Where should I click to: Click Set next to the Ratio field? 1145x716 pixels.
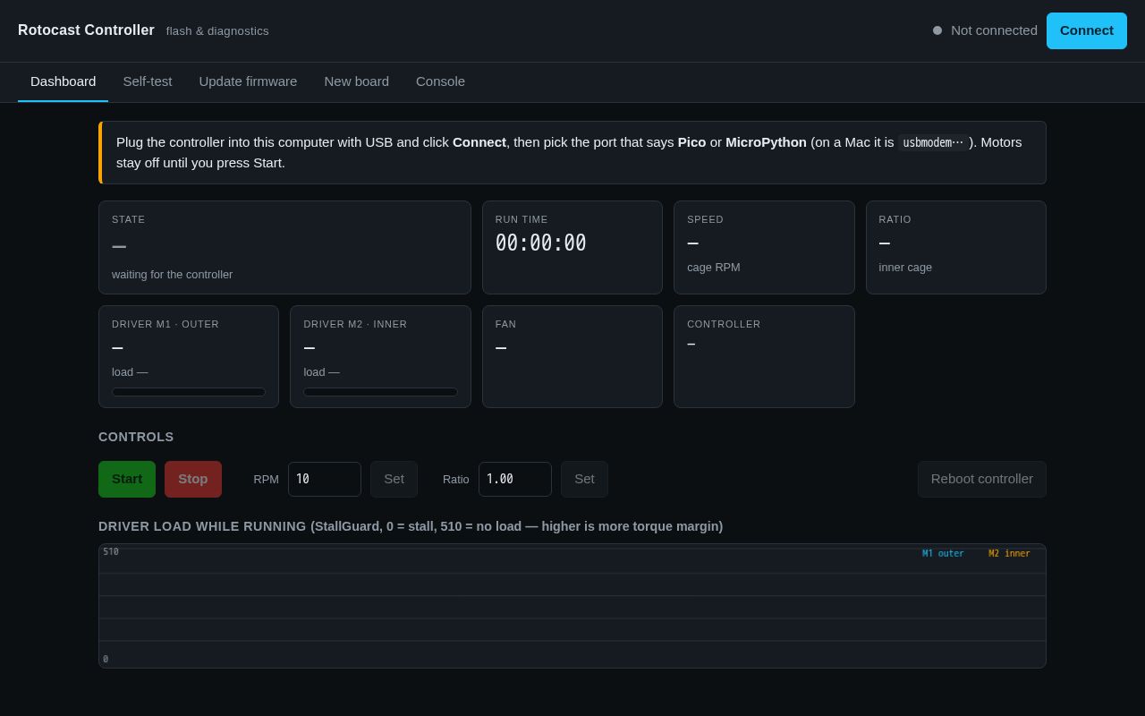[584, 479]
